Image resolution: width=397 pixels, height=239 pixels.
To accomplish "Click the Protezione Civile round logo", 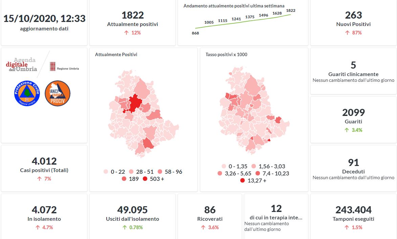I will click(x=27, y=94).
